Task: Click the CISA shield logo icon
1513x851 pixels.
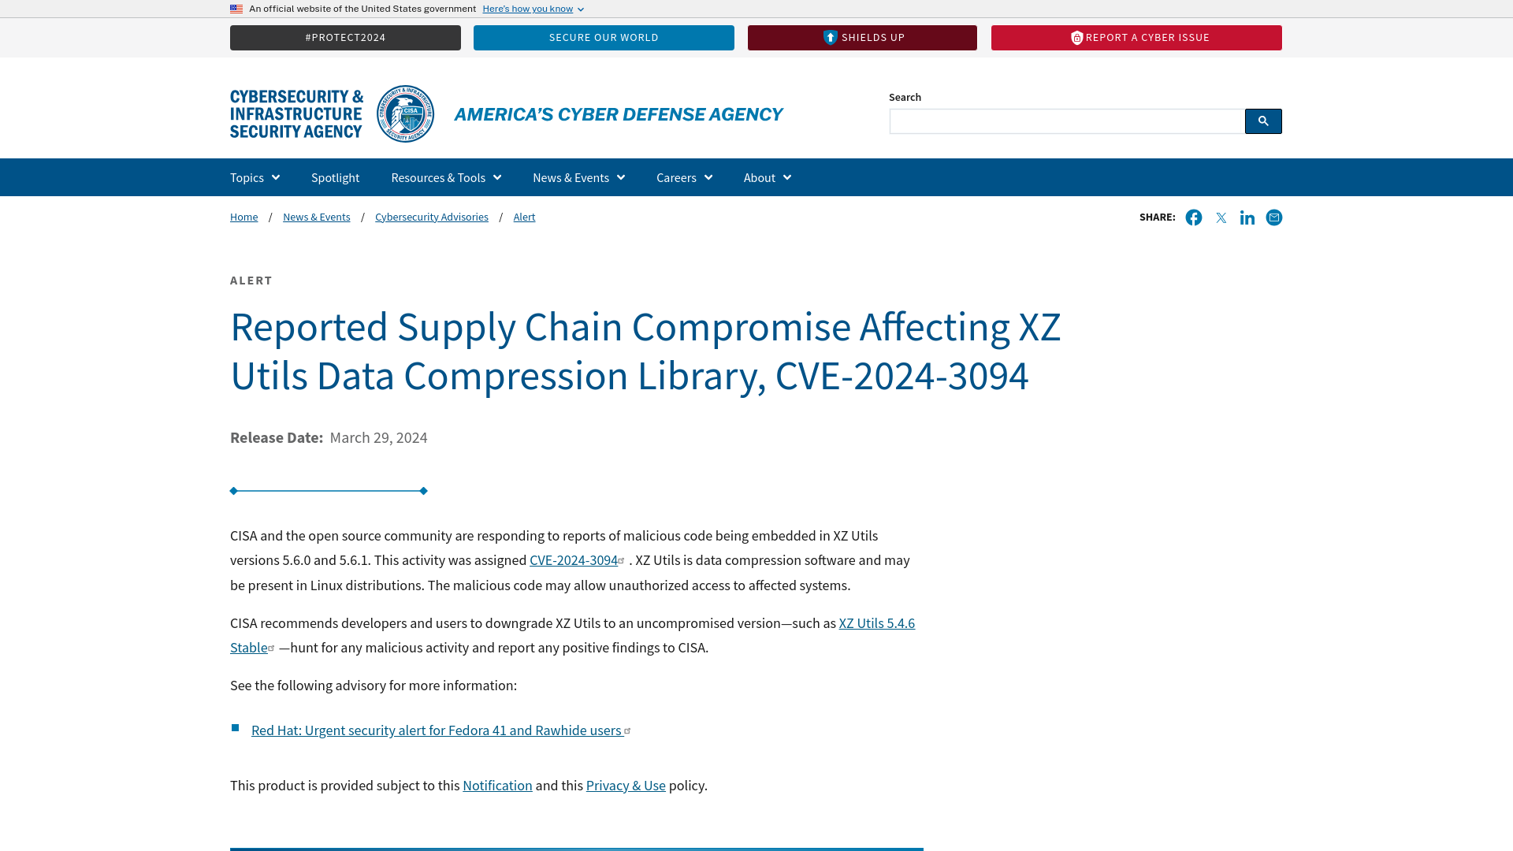Action: [405, 113]
